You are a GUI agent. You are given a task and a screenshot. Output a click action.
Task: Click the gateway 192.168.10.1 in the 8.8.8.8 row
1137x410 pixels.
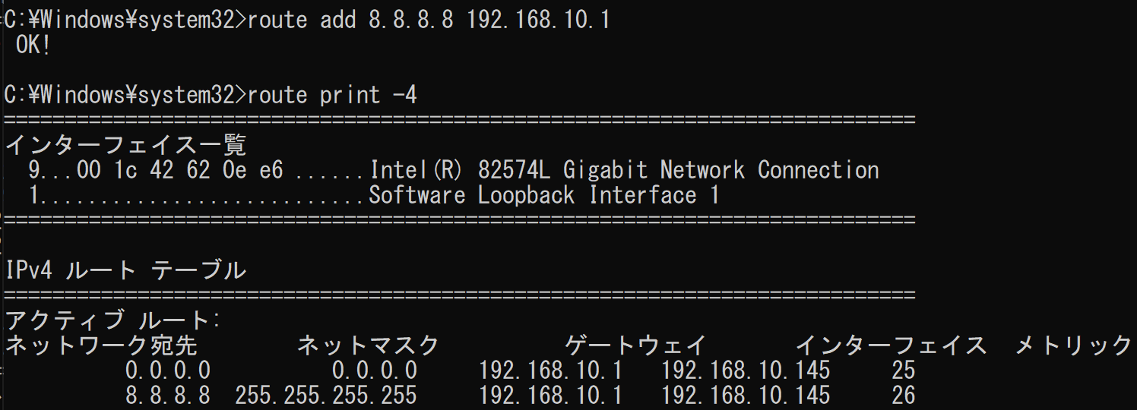point(551,396)
